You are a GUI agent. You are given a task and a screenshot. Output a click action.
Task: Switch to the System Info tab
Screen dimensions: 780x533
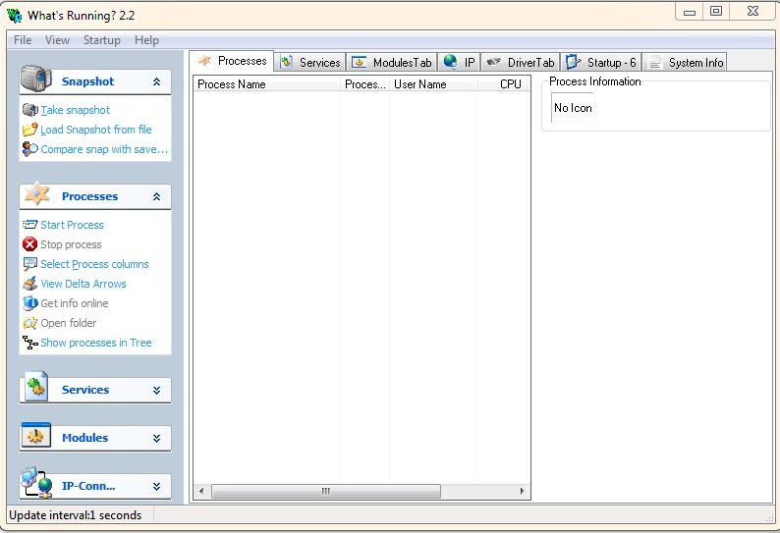(x=685, y=63)
